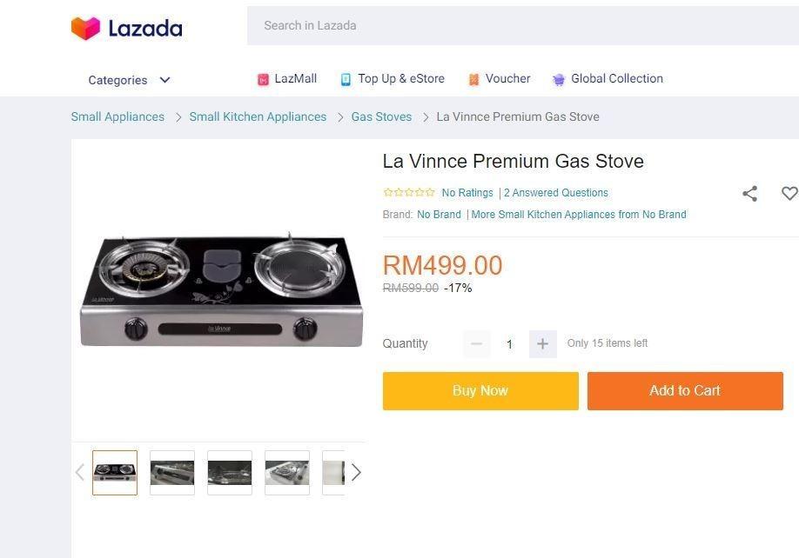
Task: Click the Top Up & eStore icon
Action: (x=346, y=79)
